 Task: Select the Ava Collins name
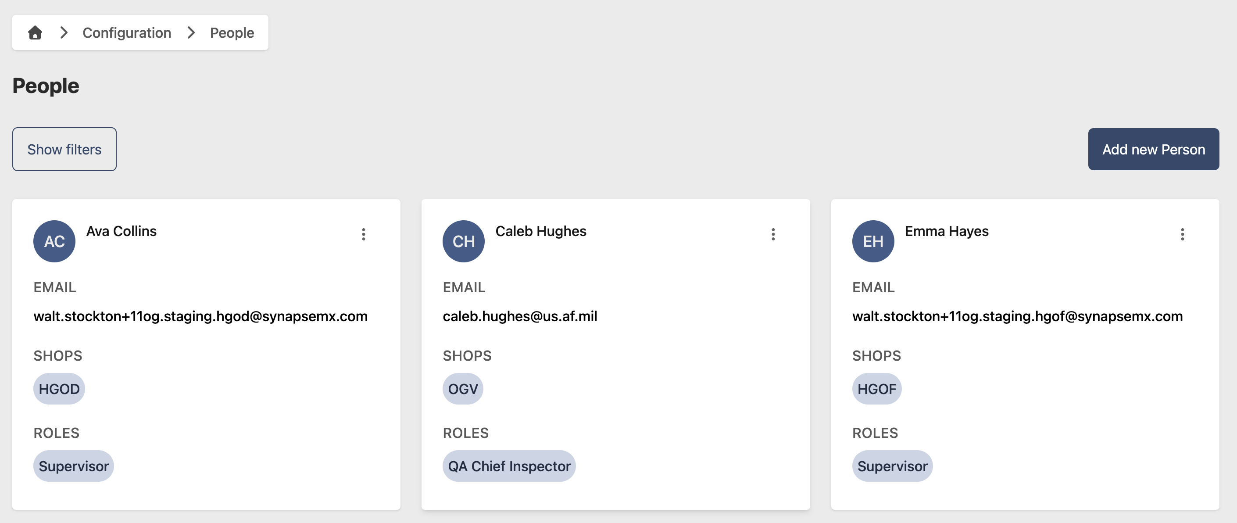[122, 231]
